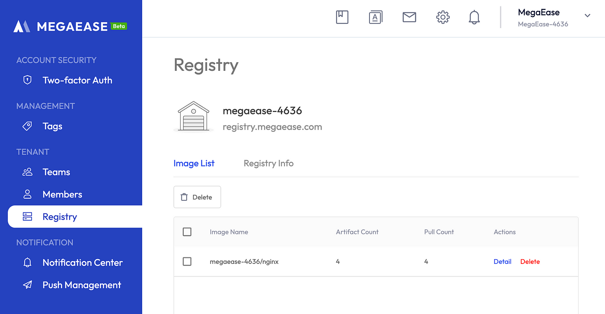Select the Image List tab
This screenshot has height=314, width=605.
(194, 163)
